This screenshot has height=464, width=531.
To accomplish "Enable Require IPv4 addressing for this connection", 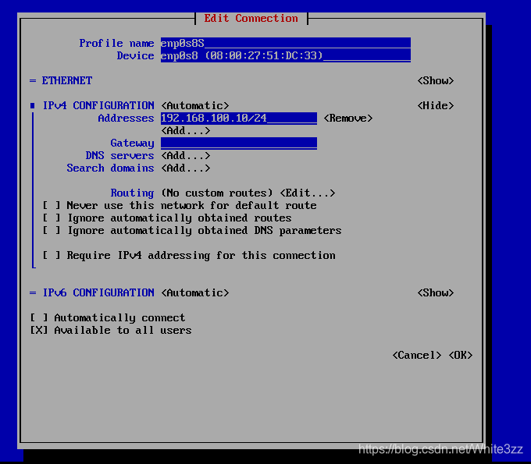I will [x=51, y=255].
